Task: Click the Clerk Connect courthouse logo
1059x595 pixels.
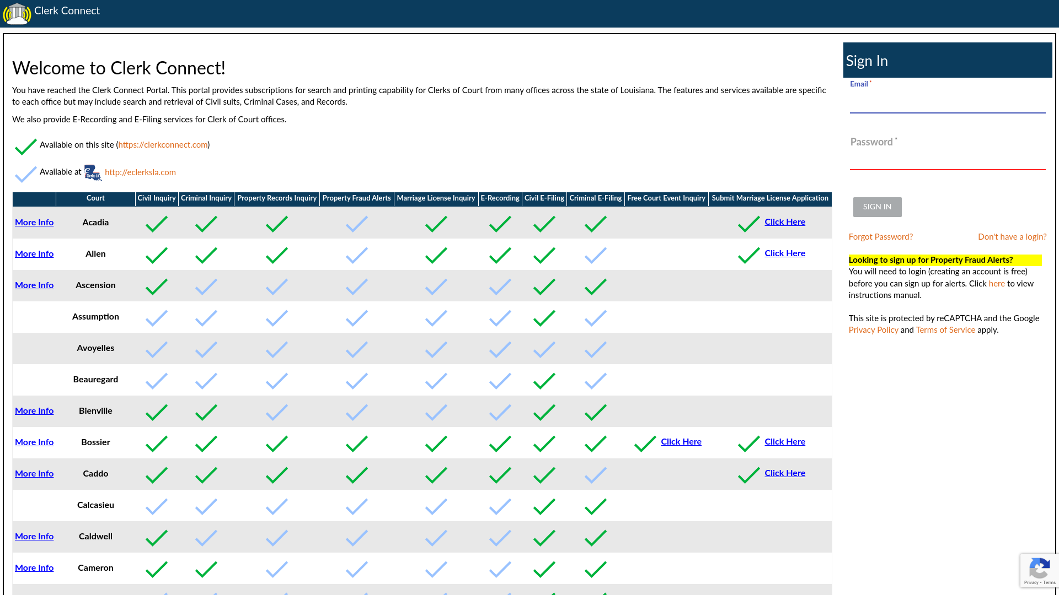Action: pyautogui.click(x=17, y=13)
